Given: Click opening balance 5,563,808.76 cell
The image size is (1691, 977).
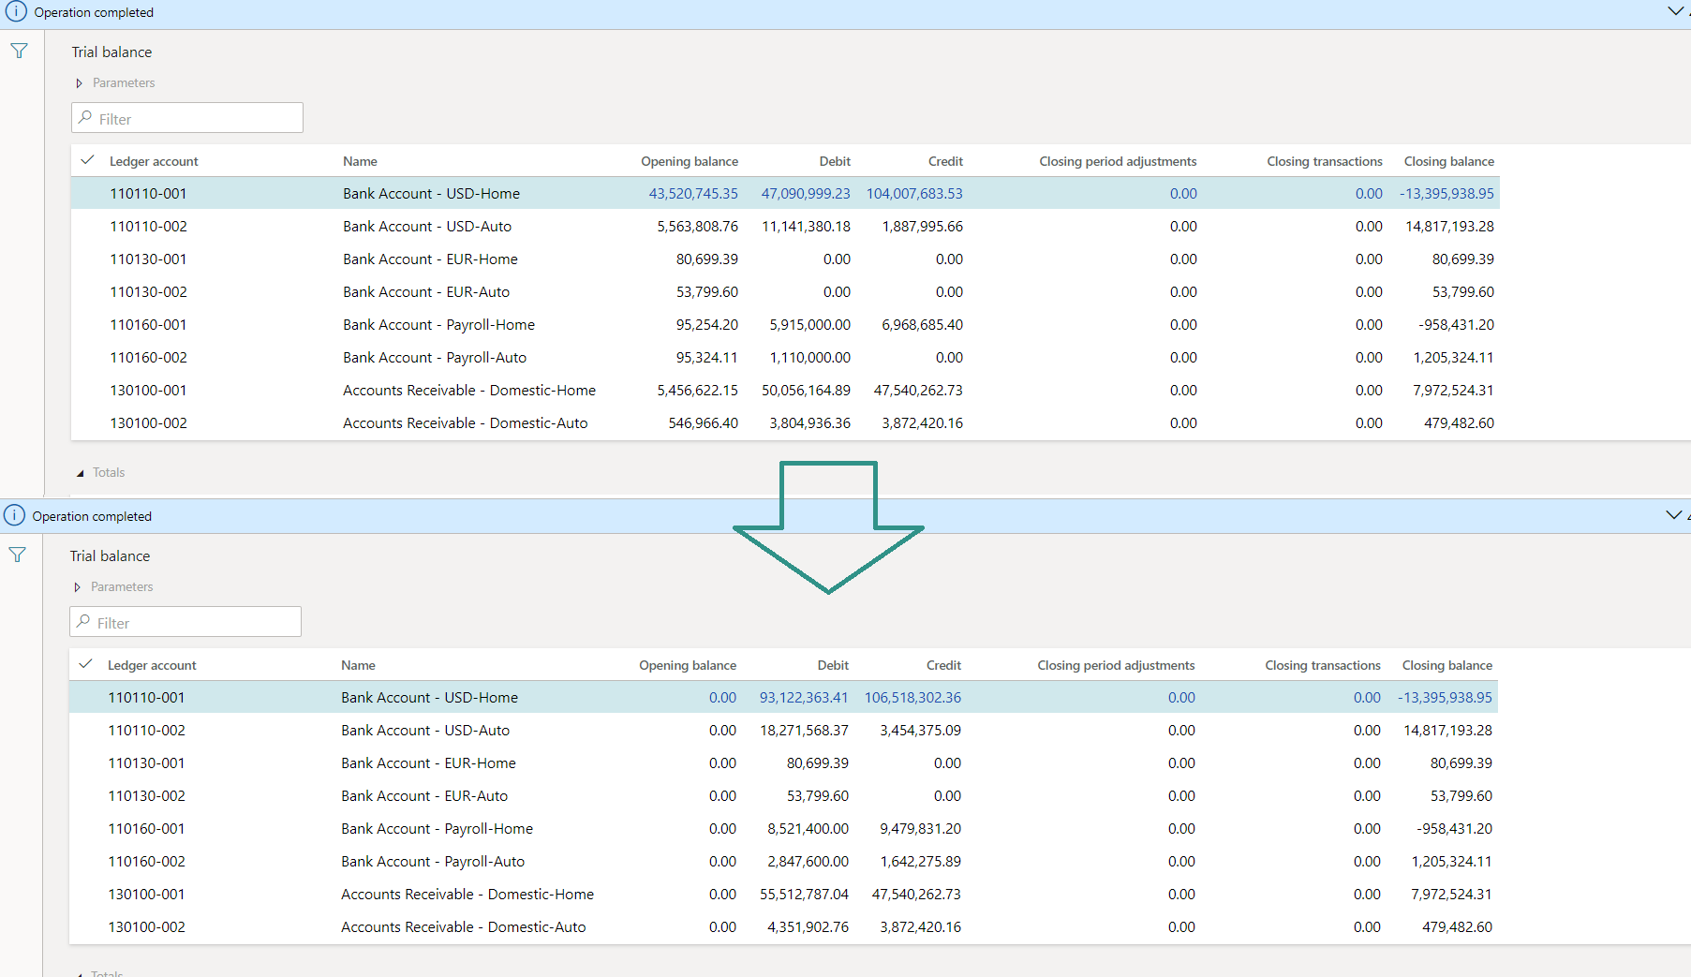Looking at the screenshot, I should (x=697, y=226).
